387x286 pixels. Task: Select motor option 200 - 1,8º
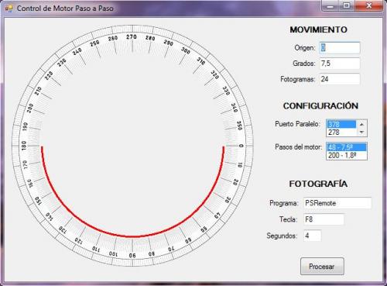(347, 156)
